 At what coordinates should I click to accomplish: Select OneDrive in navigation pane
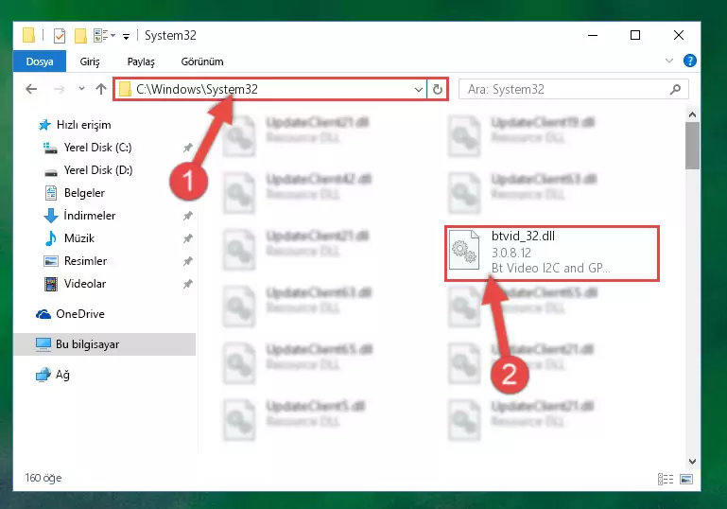pos(79,314)
